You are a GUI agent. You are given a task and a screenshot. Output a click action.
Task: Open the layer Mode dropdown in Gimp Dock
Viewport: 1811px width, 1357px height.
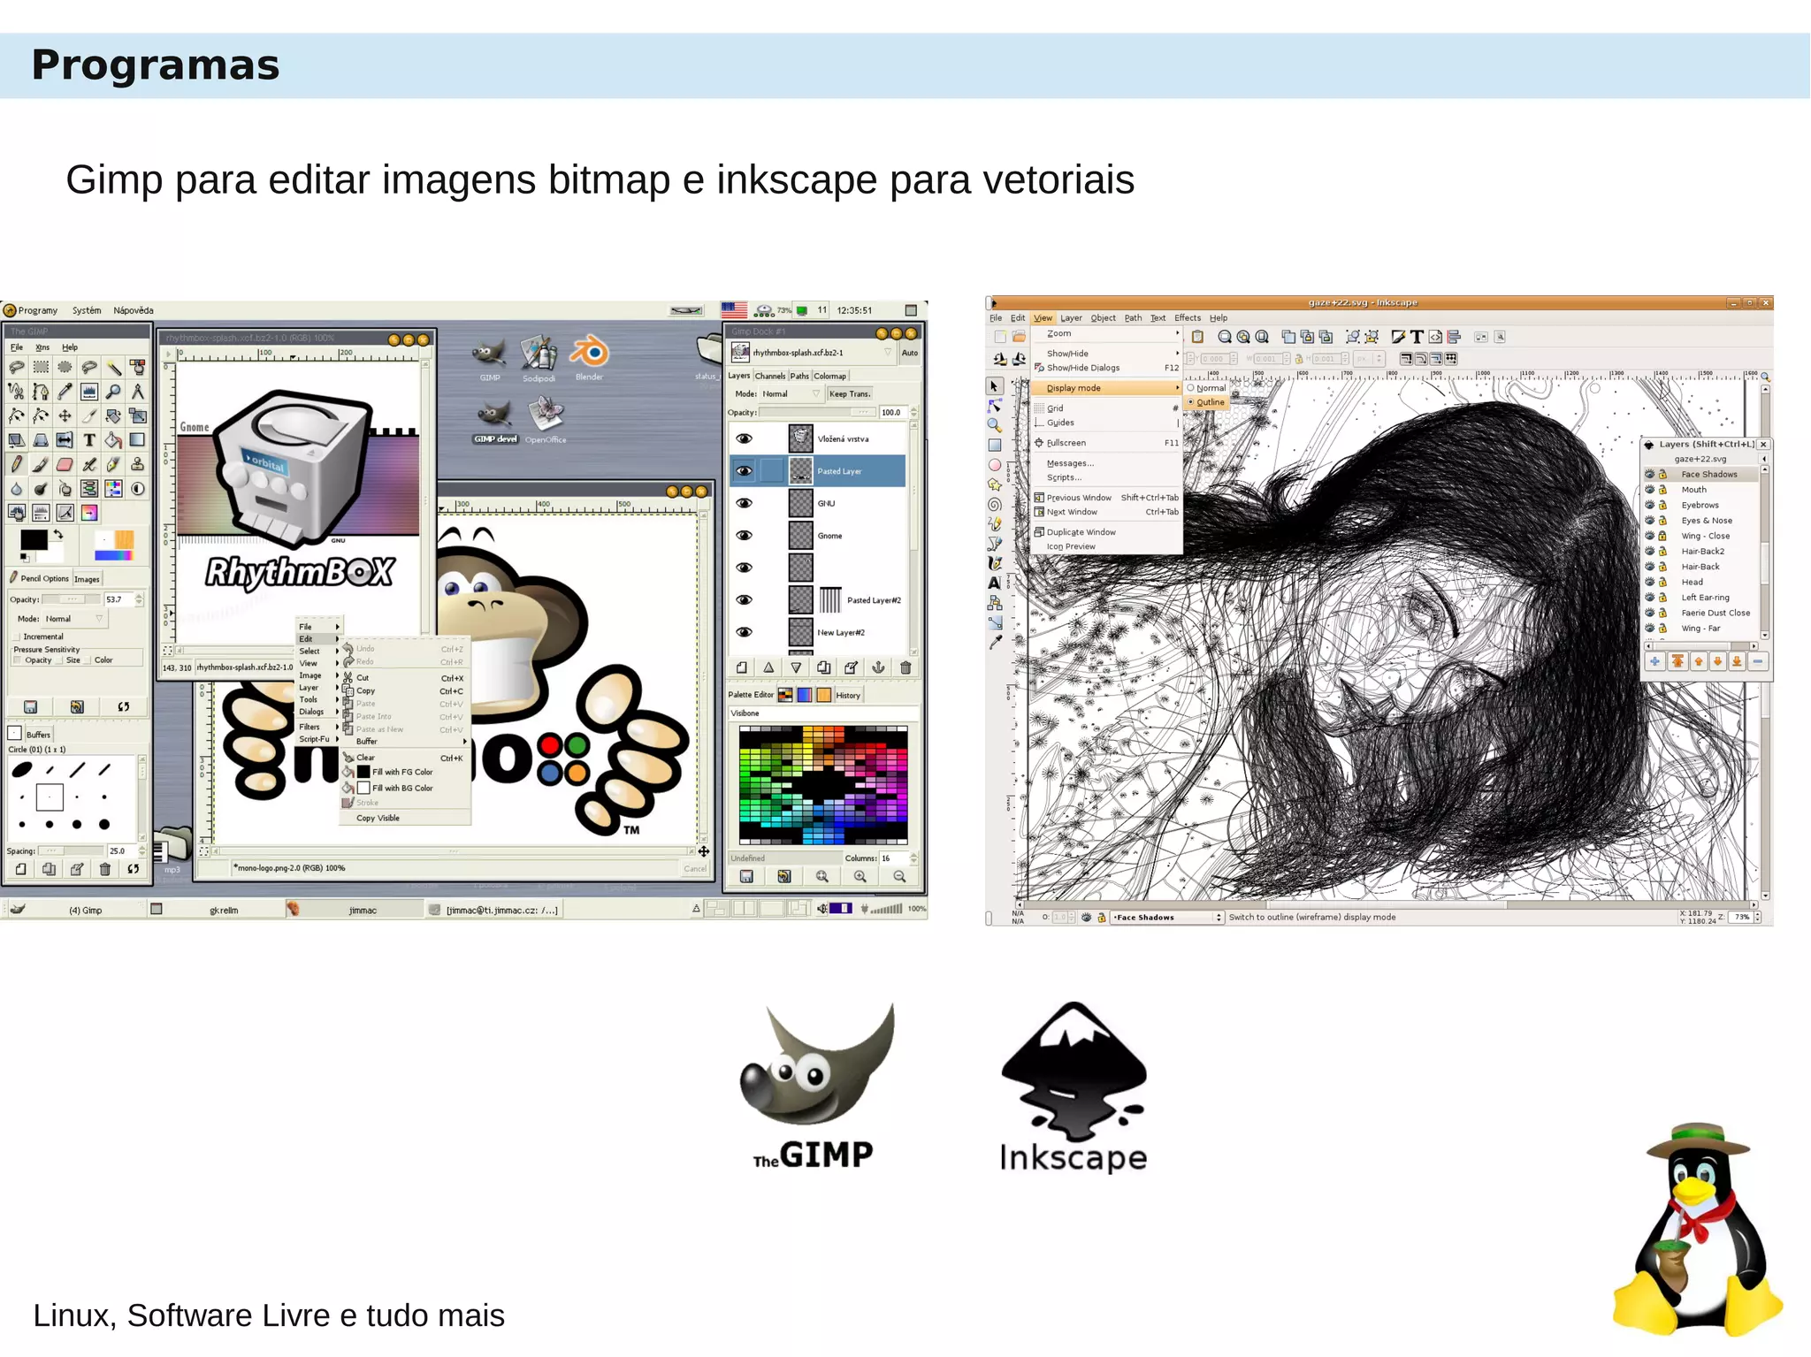[791, 394]
